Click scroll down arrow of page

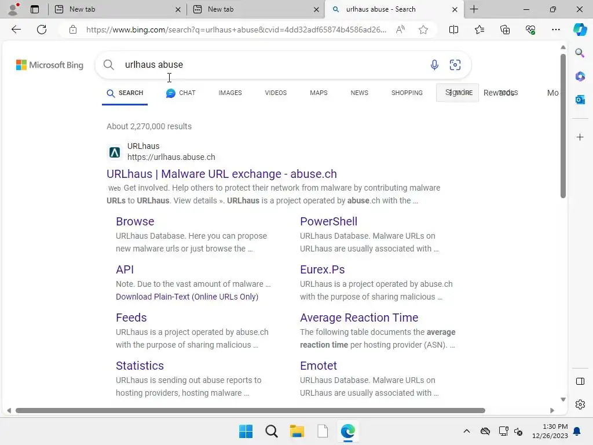point(563,400)
